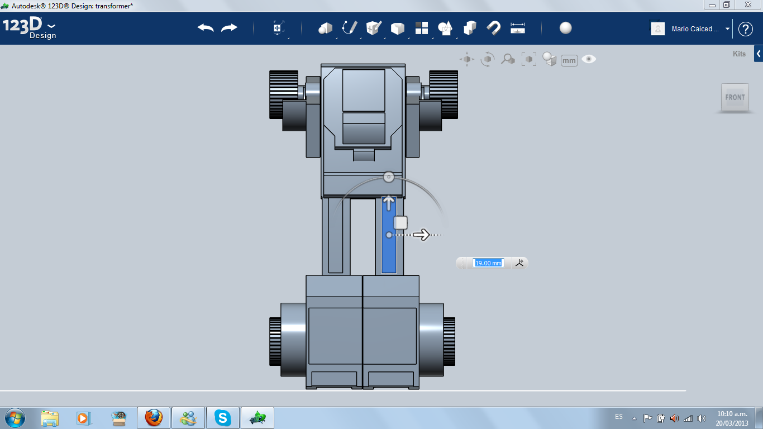
Task: Open the Pattern tool
Action: point(421,28)
